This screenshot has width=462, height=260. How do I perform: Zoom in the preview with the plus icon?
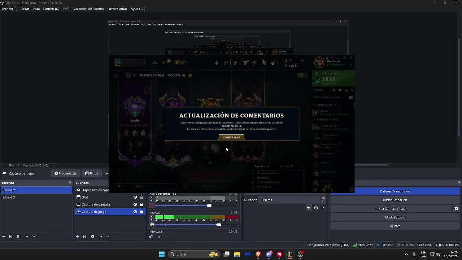tap(19, 165)
